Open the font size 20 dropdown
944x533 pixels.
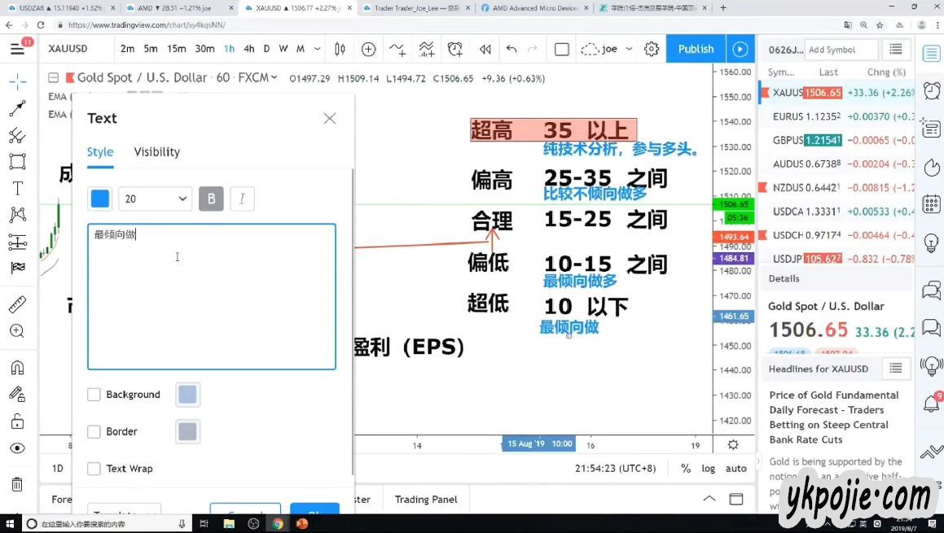tap(155, 199)
